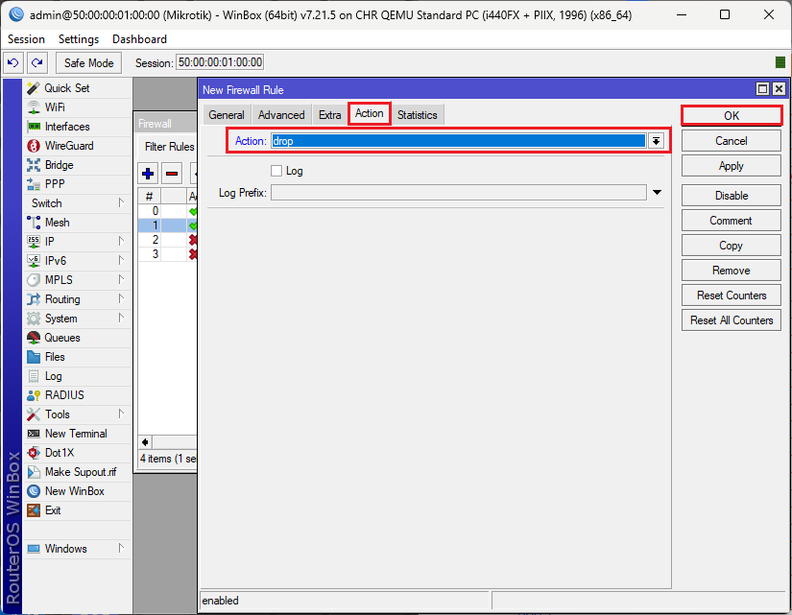This screenshot has width=792, height=615.
Task: Close the New Firewall Rule dialog
Action: (x=779, y=89)
